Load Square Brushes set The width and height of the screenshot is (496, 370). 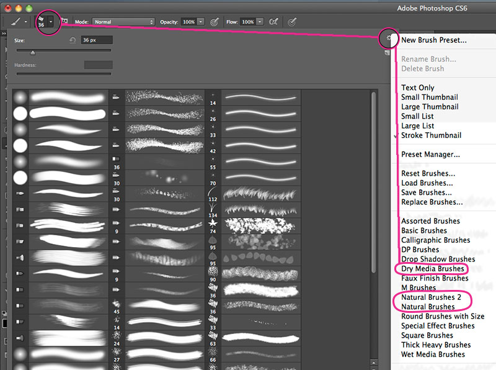tap(427, 335)
